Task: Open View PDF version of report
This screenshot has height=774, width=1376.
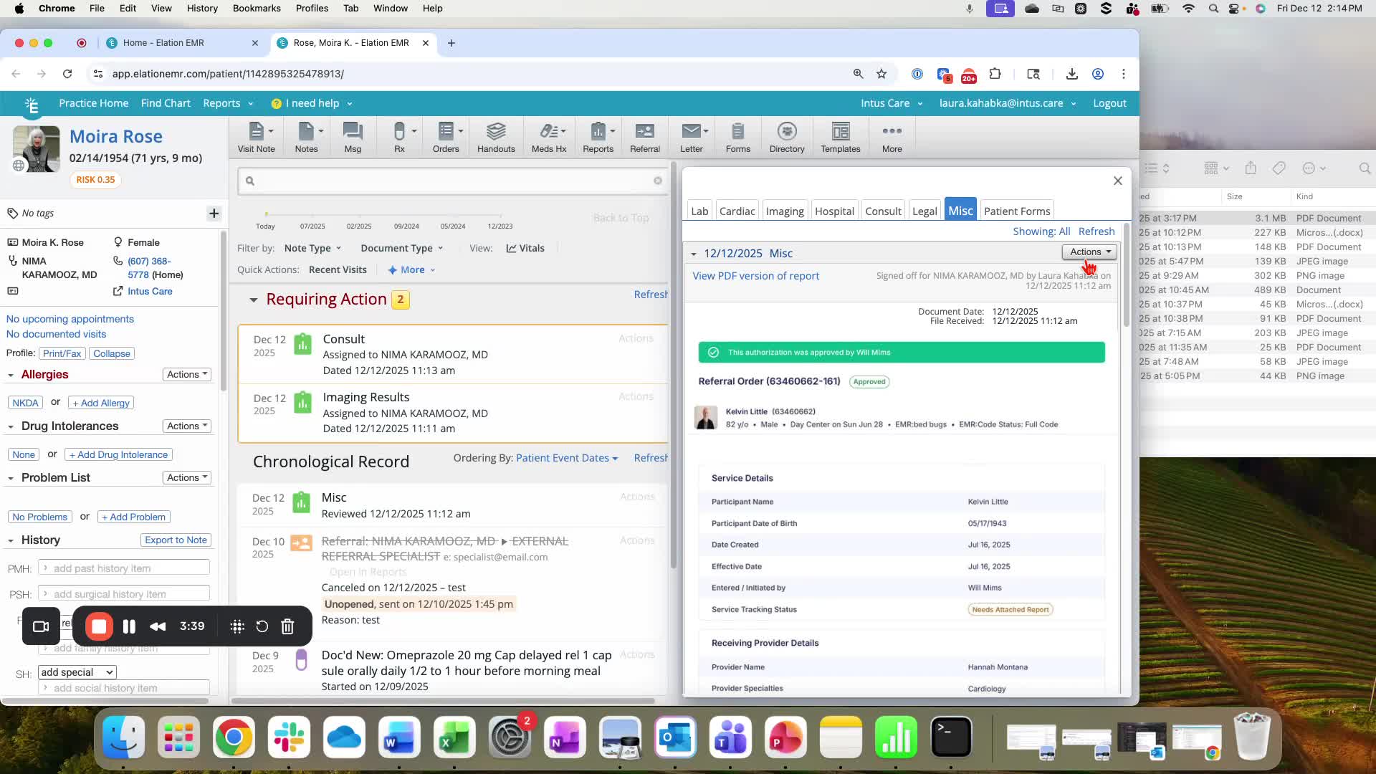Action: pyautogui.click(x=755, y=276)
